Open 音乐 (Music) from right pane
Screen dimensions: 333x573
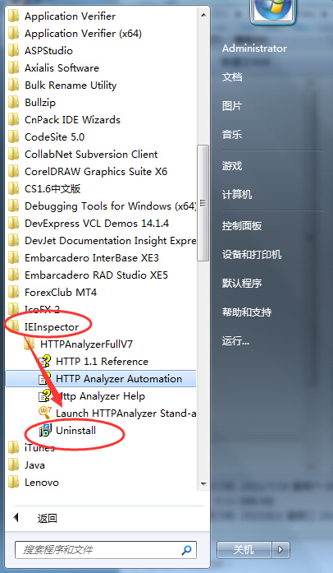pyautogui.click(x=232, y=135)
